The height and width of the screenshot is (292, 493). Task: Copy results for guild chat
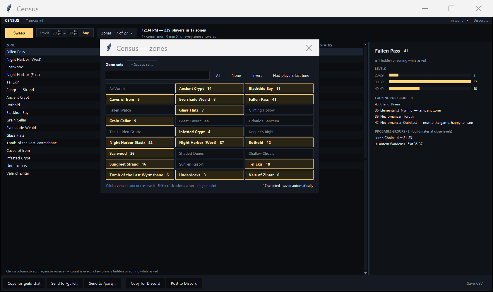coord(24,283)
